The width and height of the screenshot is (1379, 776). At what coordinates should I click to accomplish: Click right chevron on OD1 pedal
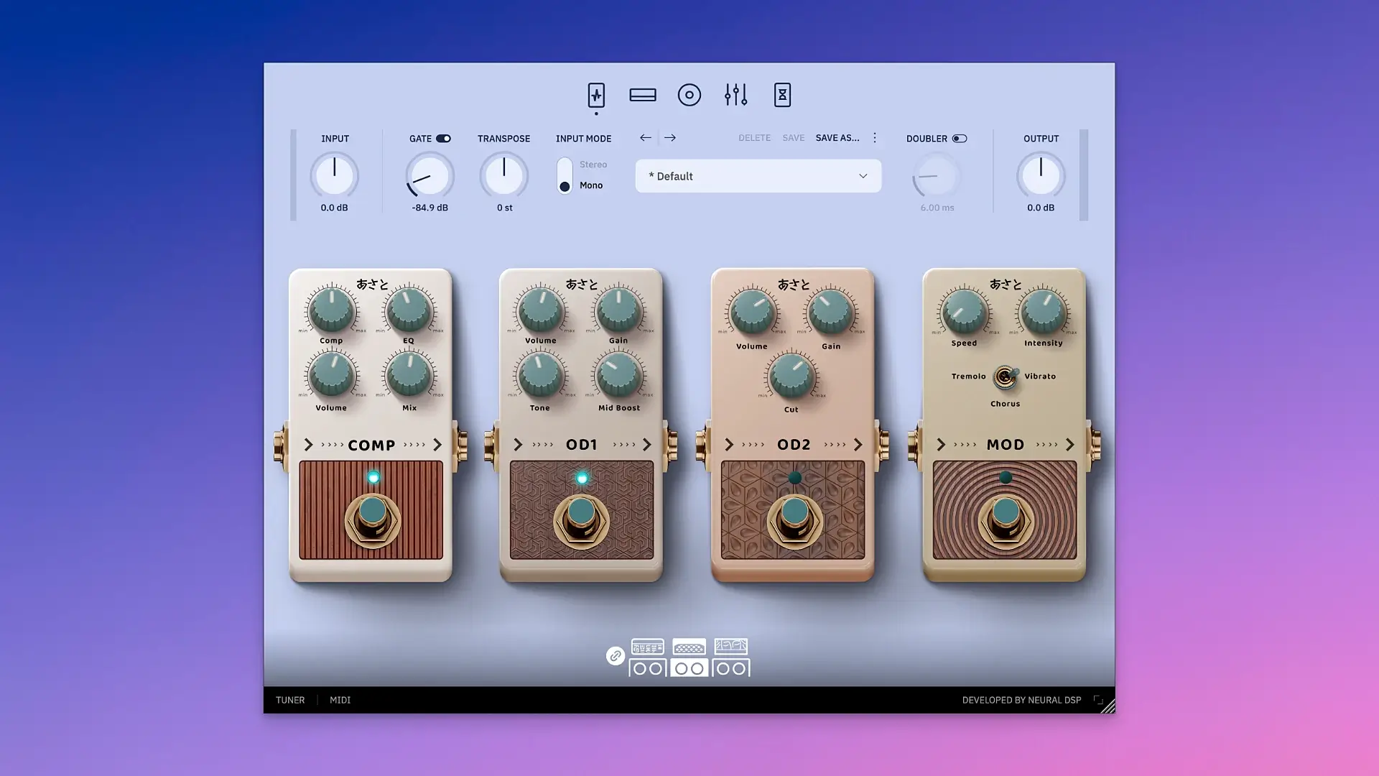[647, 445]
